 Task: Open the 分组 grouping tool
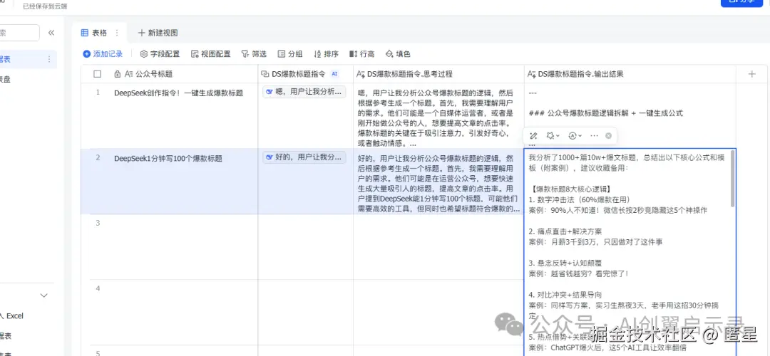[x=290, y=54]
